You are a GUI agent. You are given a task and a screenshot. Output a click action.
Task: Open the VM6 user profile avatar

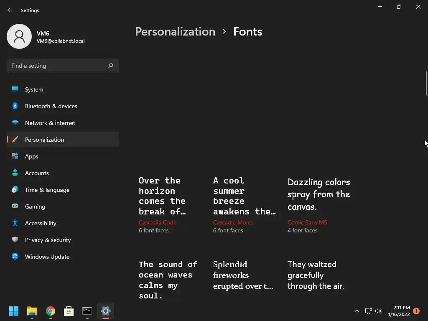[19, 36]
